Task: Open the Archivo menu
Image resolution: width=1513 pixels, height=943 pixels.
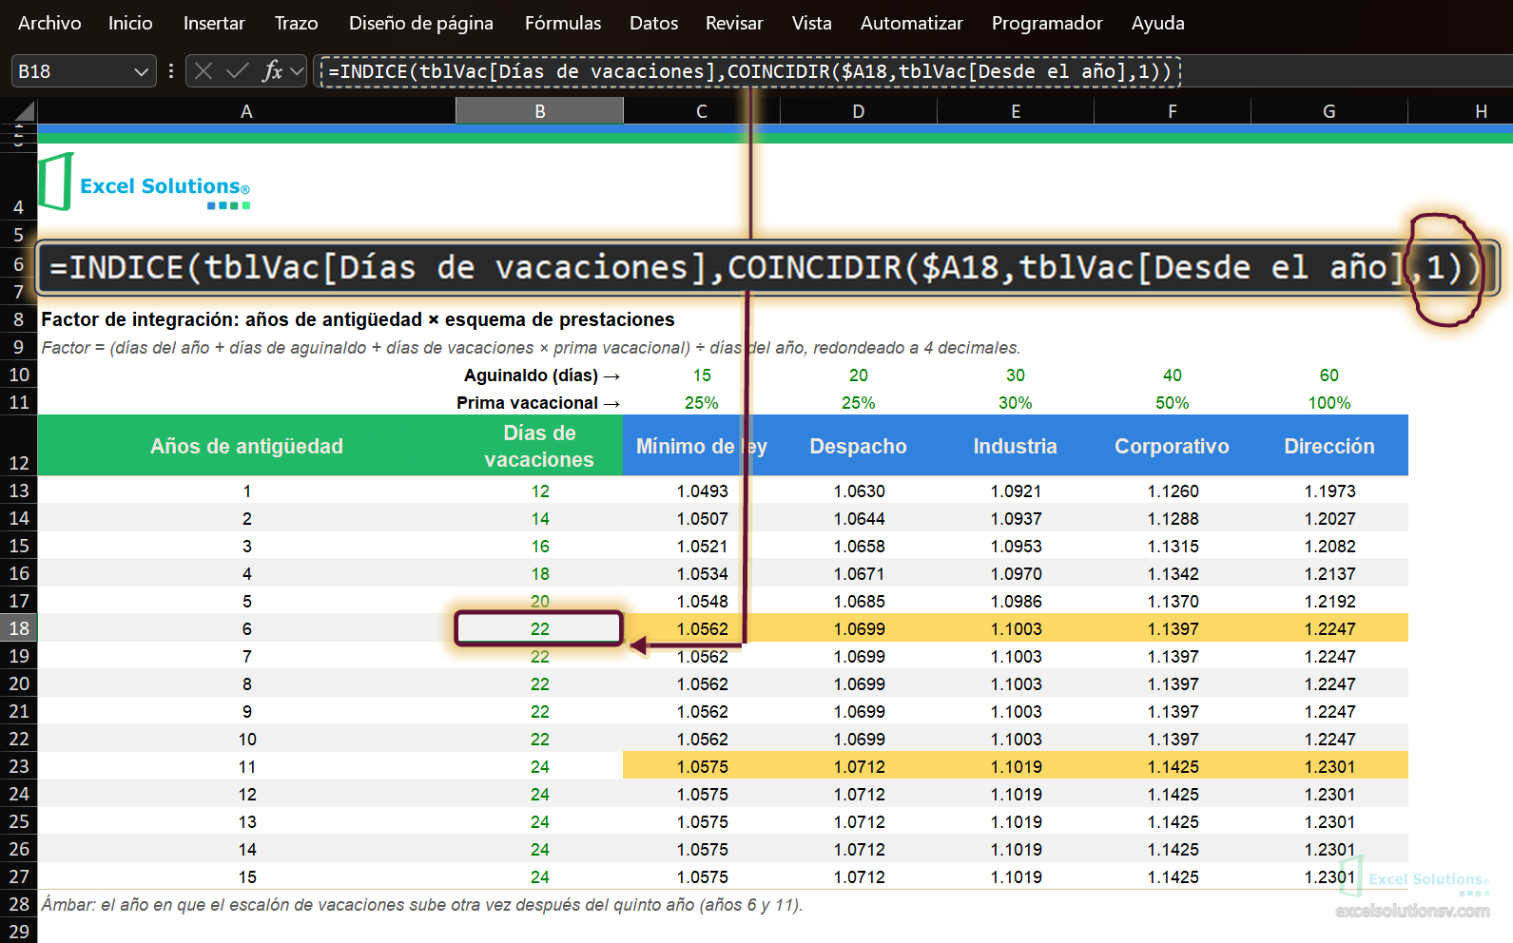Action: tap(49, 23)
